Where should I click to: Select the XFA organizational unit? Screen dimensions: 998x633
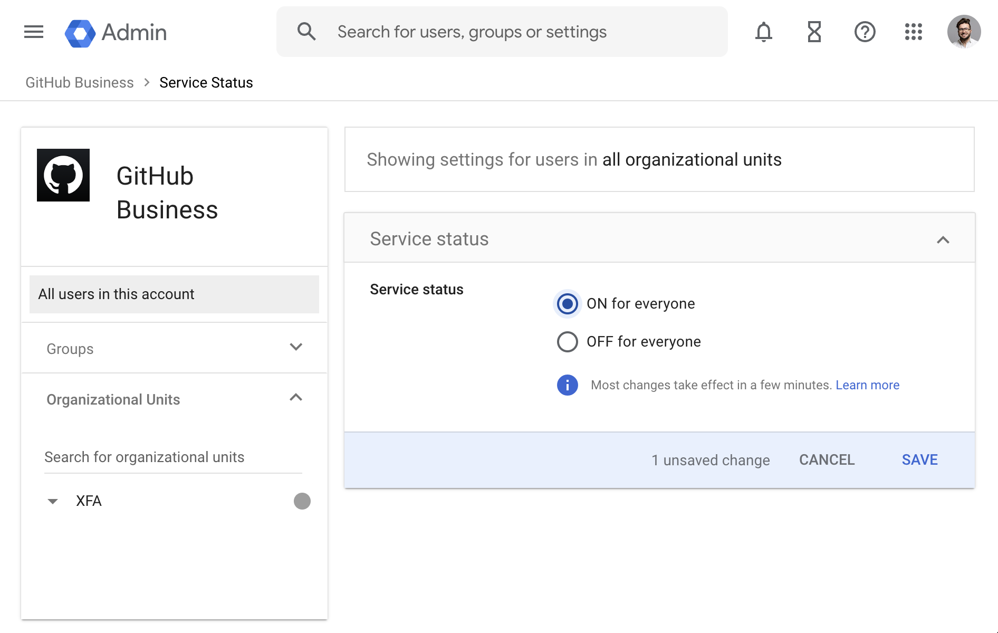89,501
